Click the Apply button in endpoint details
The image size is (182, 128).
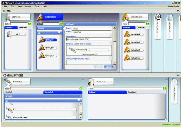pos(98,67)
